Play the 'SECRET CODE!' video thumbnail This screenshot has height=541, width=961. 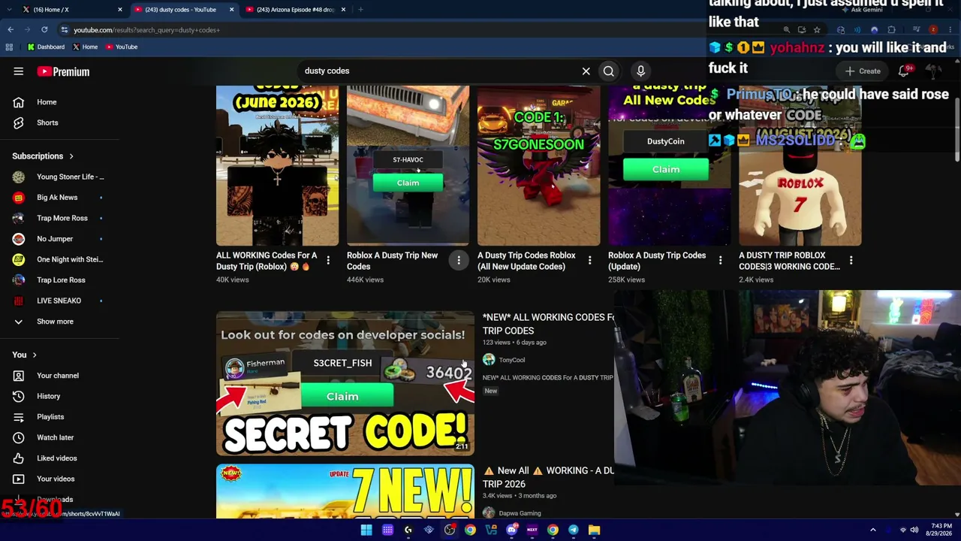(x=345, y=383)
